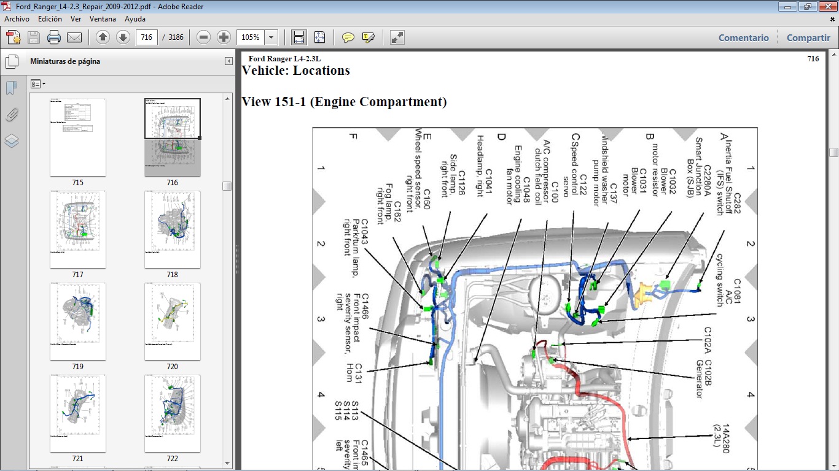
Task: Select page 715 thumbnail
Action: (x=77, y=137)
